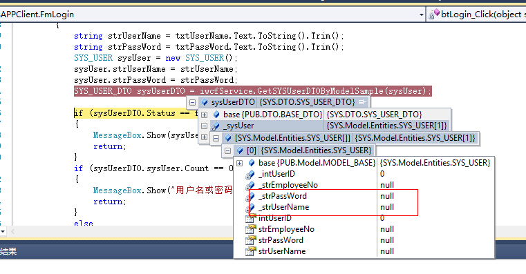The height and width of the screenshot is (274, 526).
Task: Click the if (sysUserDTO.sysUser.Count line
Action: click(153, 168)
